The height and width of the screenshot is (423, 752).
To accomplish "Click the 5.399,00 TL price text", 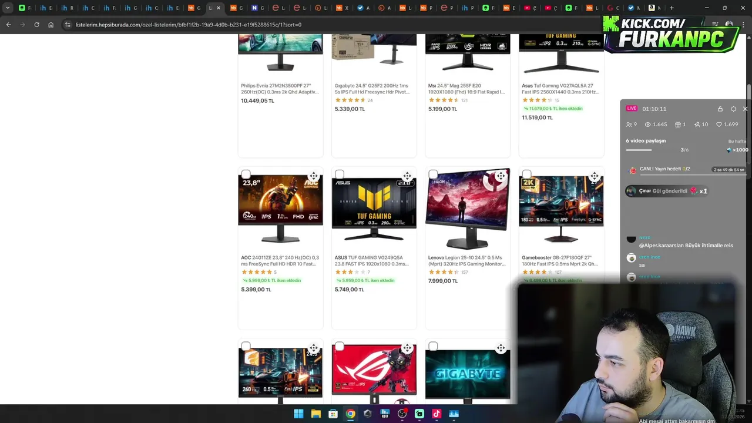I will pos(256,290).
